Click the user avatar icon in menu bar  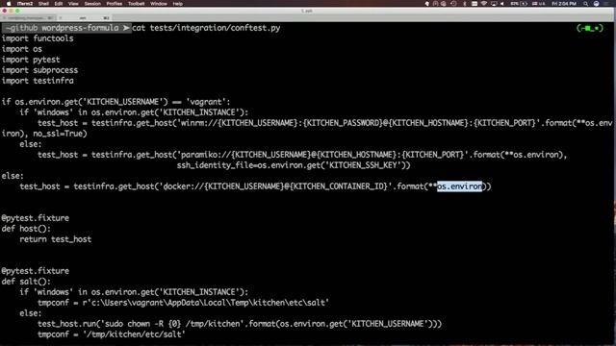pos(597,4)
